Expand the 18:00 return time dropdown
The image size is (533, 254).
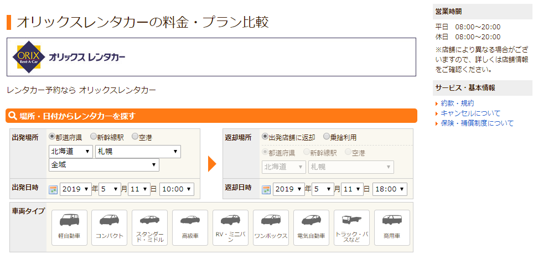click(x=390, y=189)
